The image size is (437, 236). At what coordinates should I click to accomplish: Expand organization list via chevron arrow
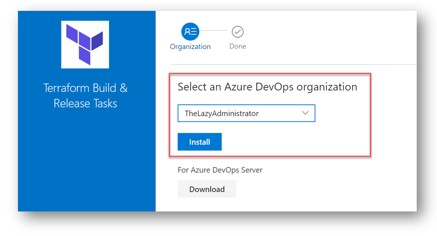[x=305, y=113]
